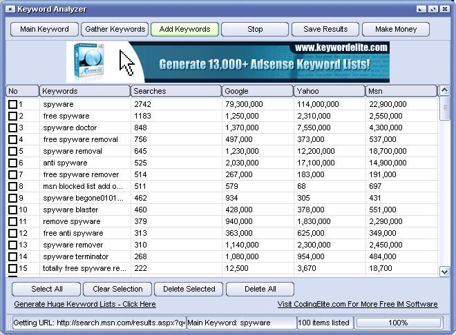This screenshot has height=335, width=456.
Task: Save results using Save Results button
Action: coord(325,29)
